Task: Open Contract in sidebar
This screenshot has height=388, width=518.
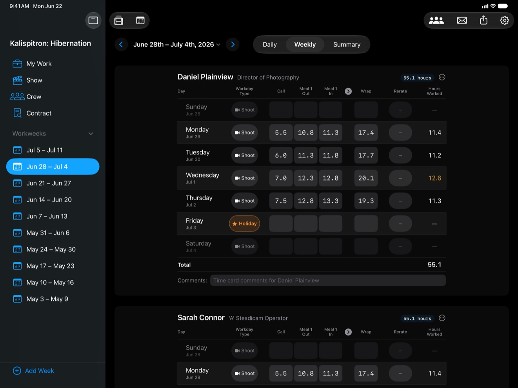Action: click(53, 113)
